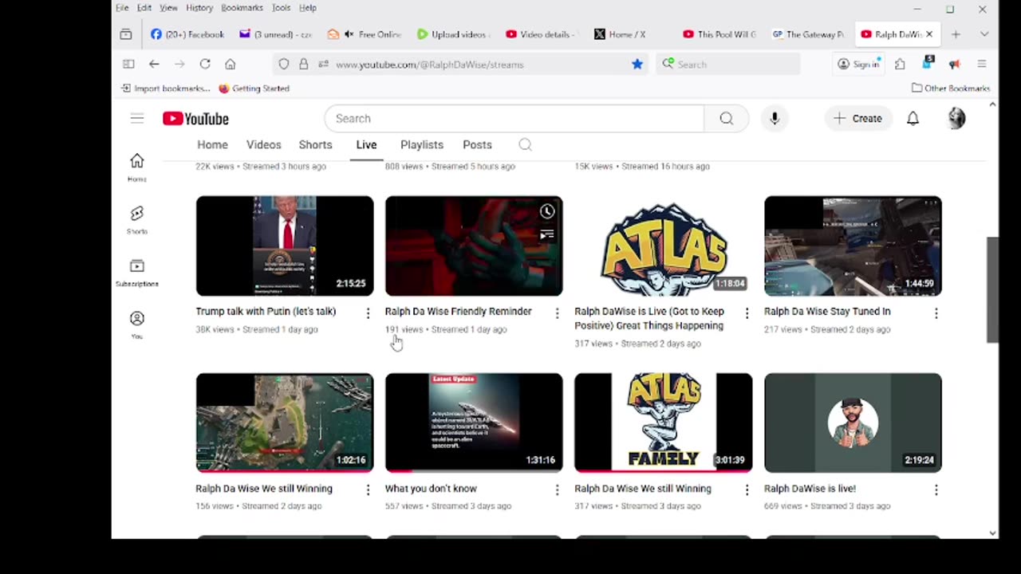The width and height of the screenshot is (1021, 574).
Task: Open options for 3:01:39 We still Winning video
Action: 747,490
